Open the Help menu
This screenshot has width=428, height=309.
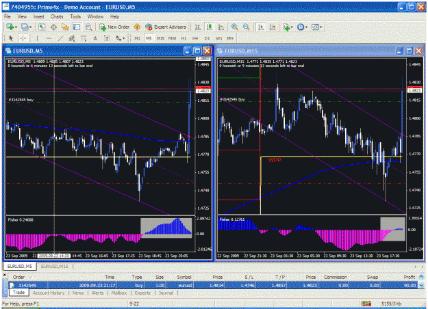click(114, 16)
